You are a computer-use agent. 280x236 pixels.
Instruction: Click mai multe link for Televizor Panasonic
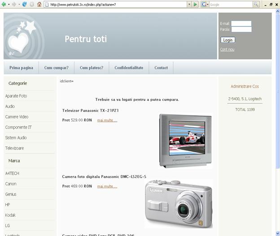(x=107, y=120)
